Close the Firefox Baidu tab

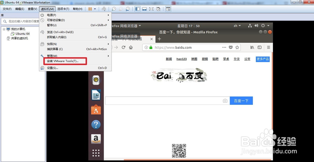[152, 39]
